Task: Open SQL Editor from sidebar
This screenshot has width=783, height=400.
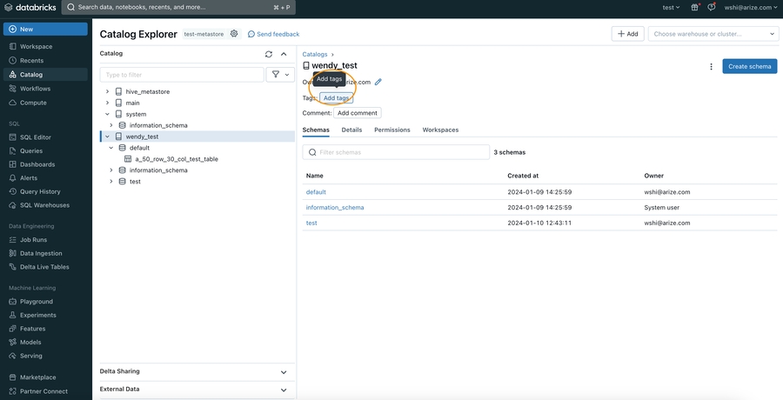Action: click(x=36, y=137)
